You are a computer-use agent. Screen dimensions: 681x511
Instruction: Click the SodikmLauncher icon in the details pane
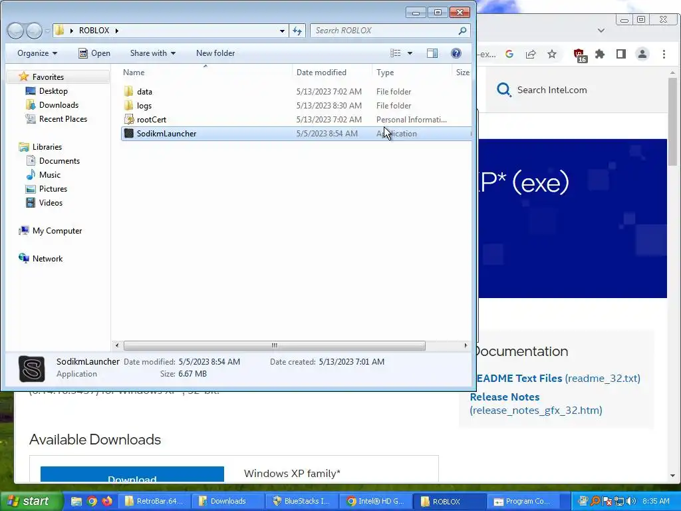click(32, 369)
